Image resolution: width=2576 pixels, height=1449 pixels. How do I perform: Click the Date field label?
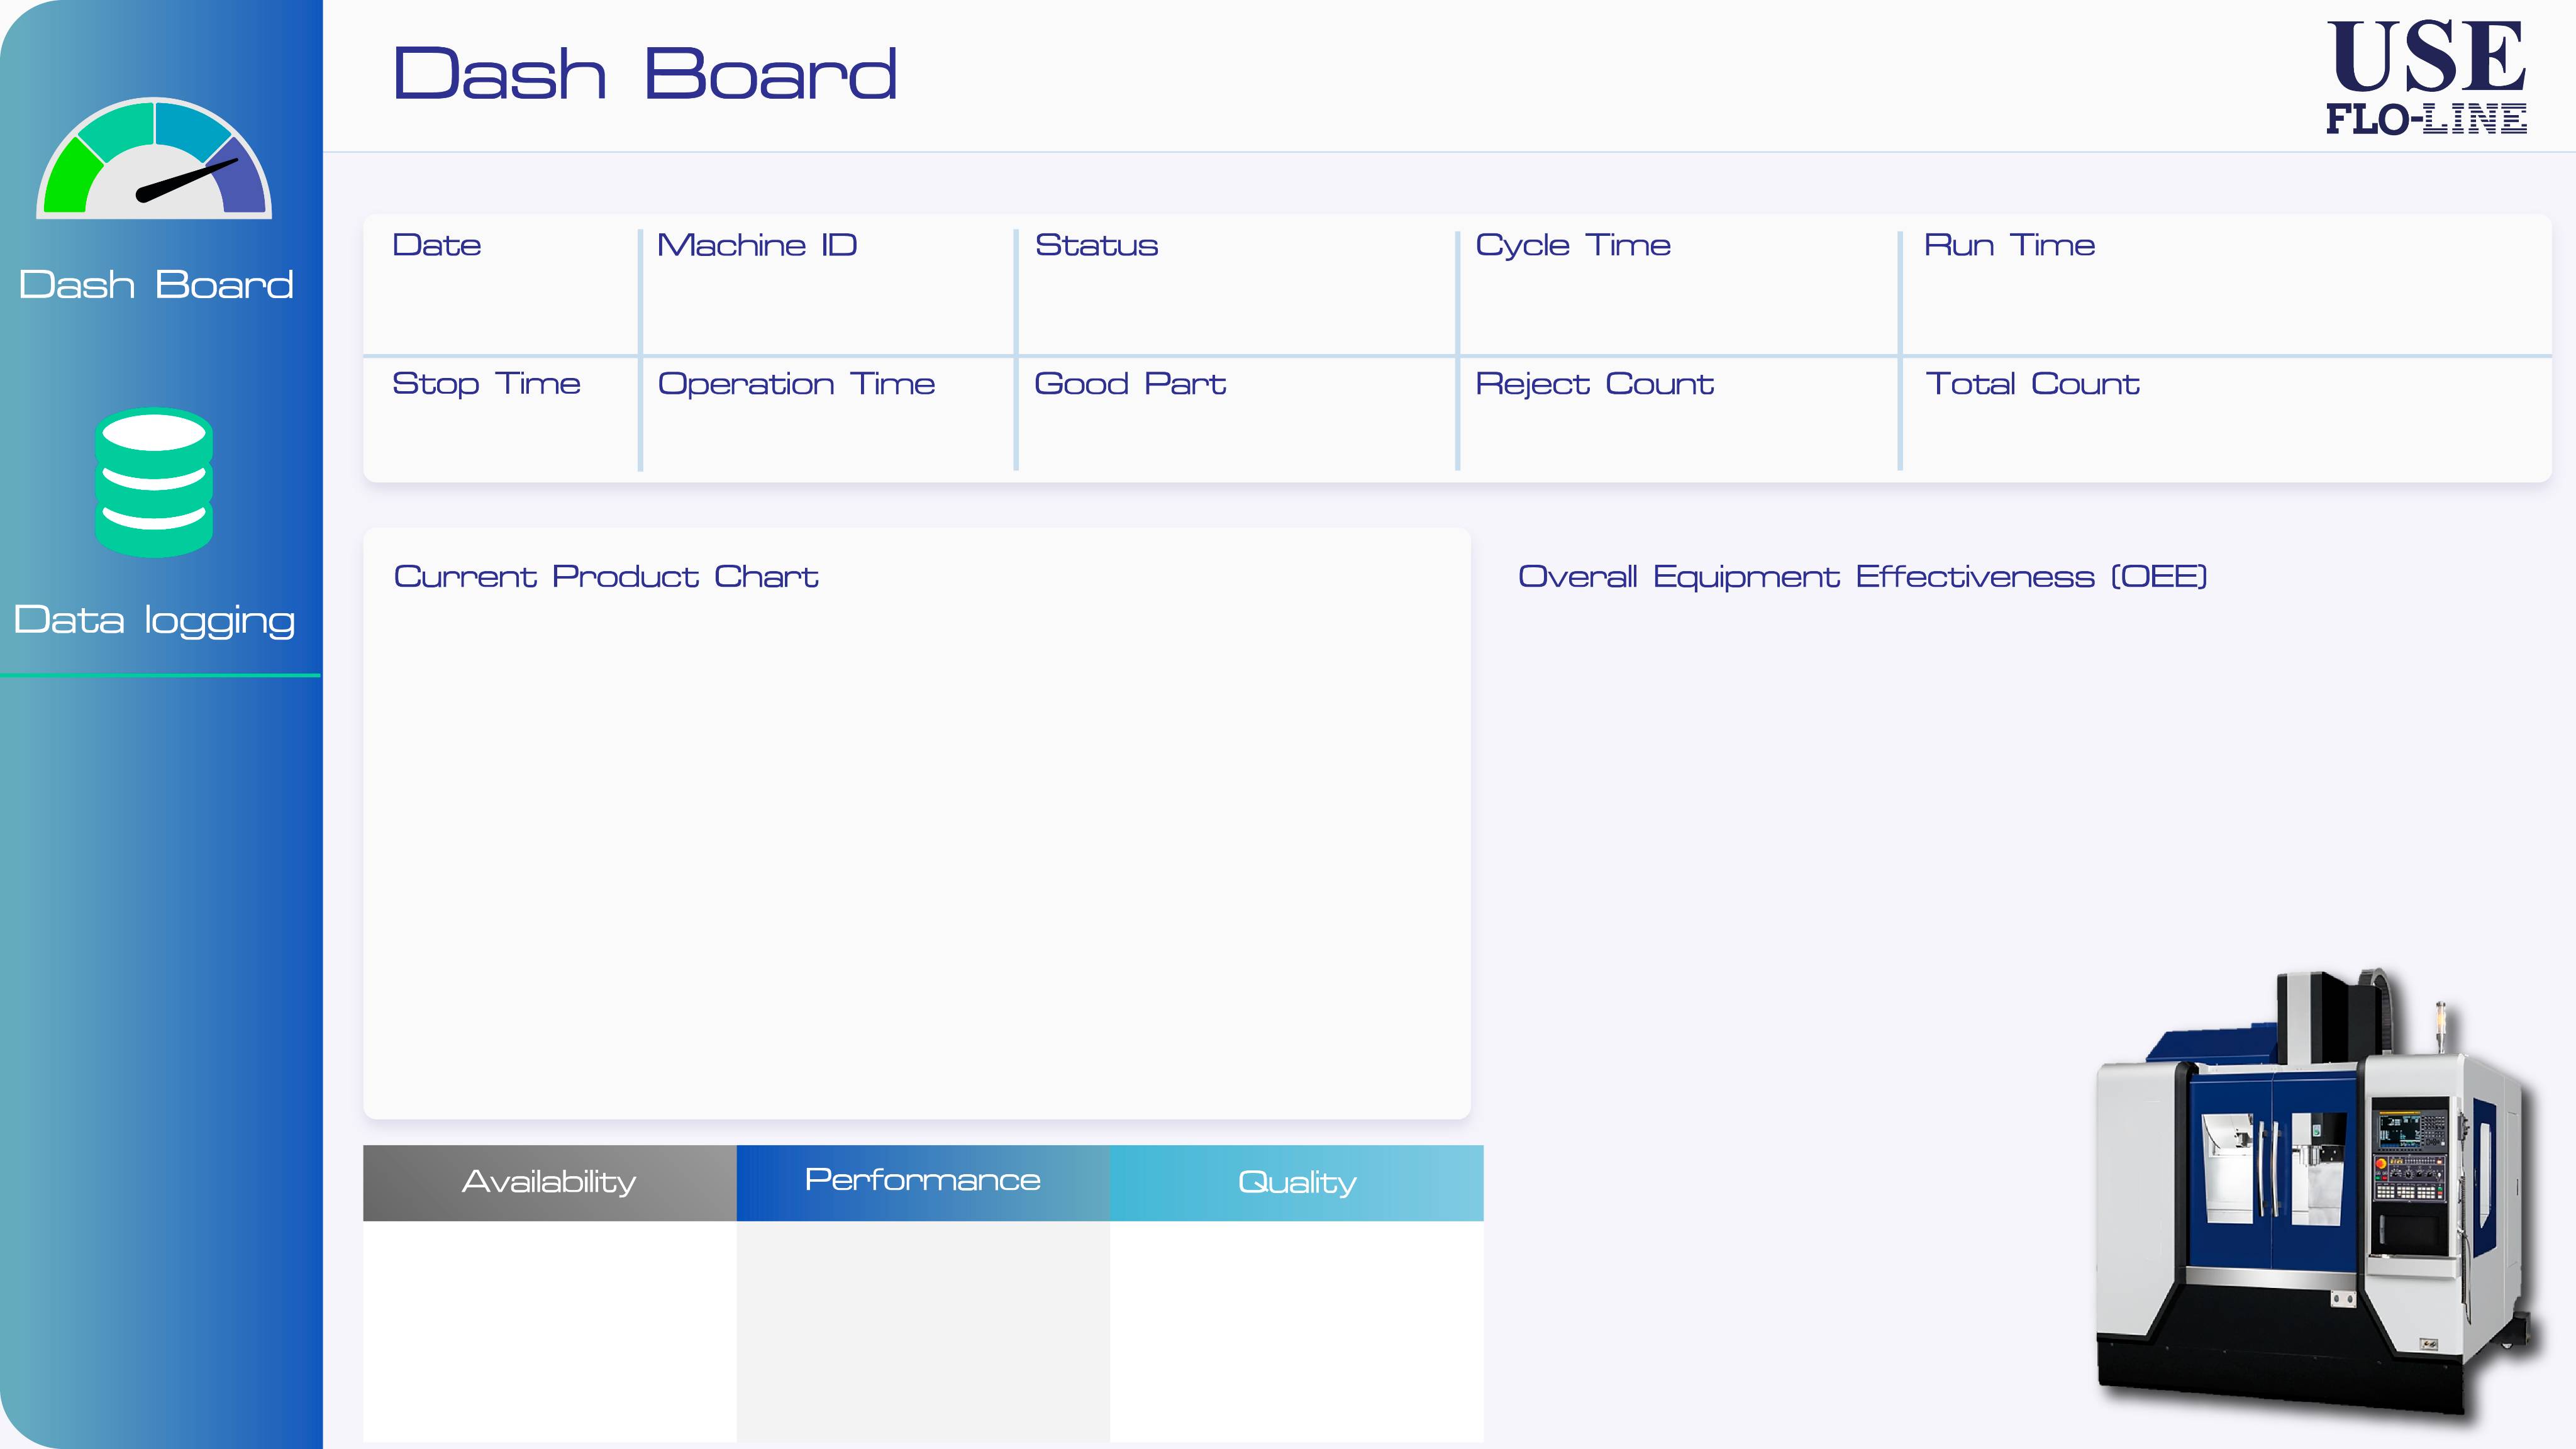(x=437, y=245)
